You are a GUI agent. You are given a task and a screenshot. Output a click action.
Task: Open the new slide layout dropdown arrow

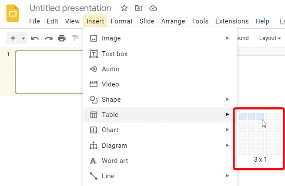(x=23, y=38)
